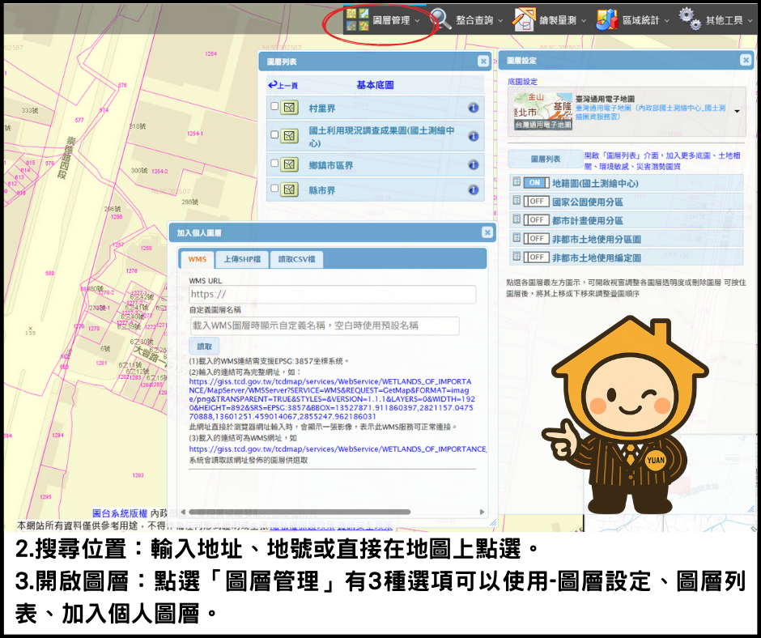Click the 整合查詢 magnifier icon

click(441, 19)
